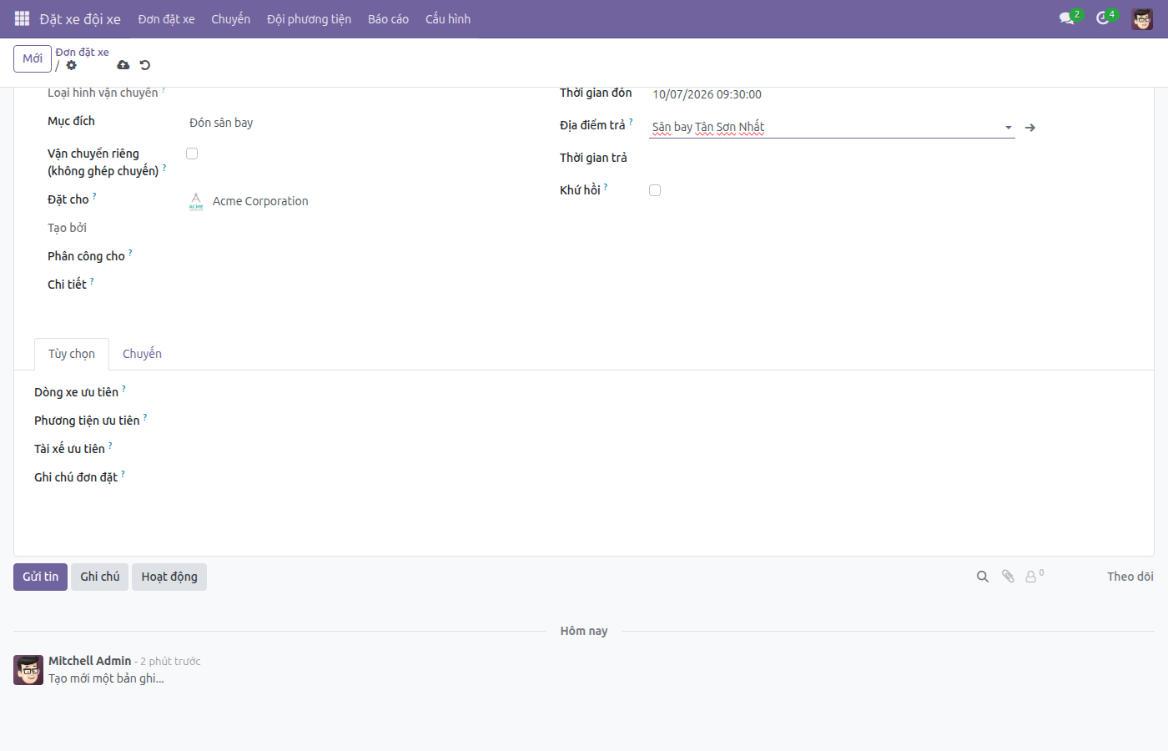
Task: Enable the Khứ hồi checkbox
Action: tap(655, 190)
